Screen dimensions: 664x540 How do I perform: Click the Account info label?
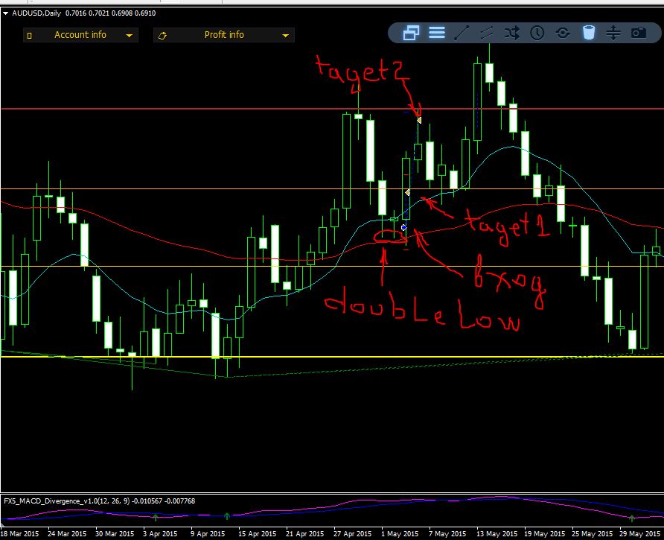[x=80, y=35]
